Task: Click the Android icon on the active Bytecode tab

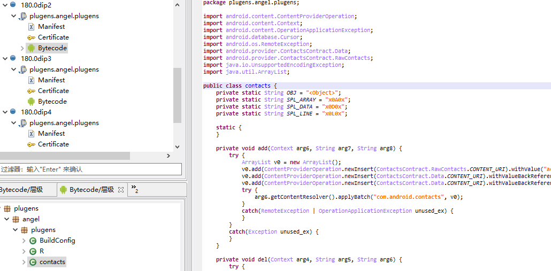Action: pyautogui.click(x=63, y=190)
